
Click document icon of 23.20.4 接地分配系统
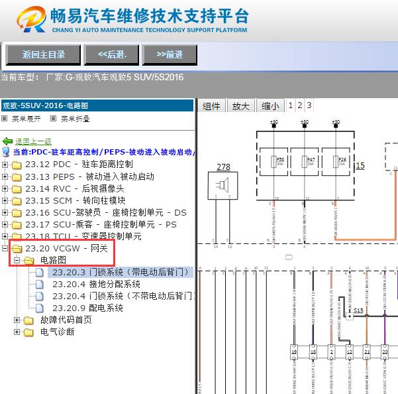(x=39, y=284)
